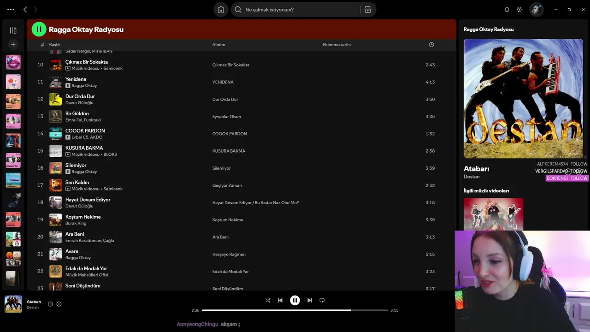Toggle repeat mode
The height and width of the screenshot is (332, 590).
click(x=322, y=300)
